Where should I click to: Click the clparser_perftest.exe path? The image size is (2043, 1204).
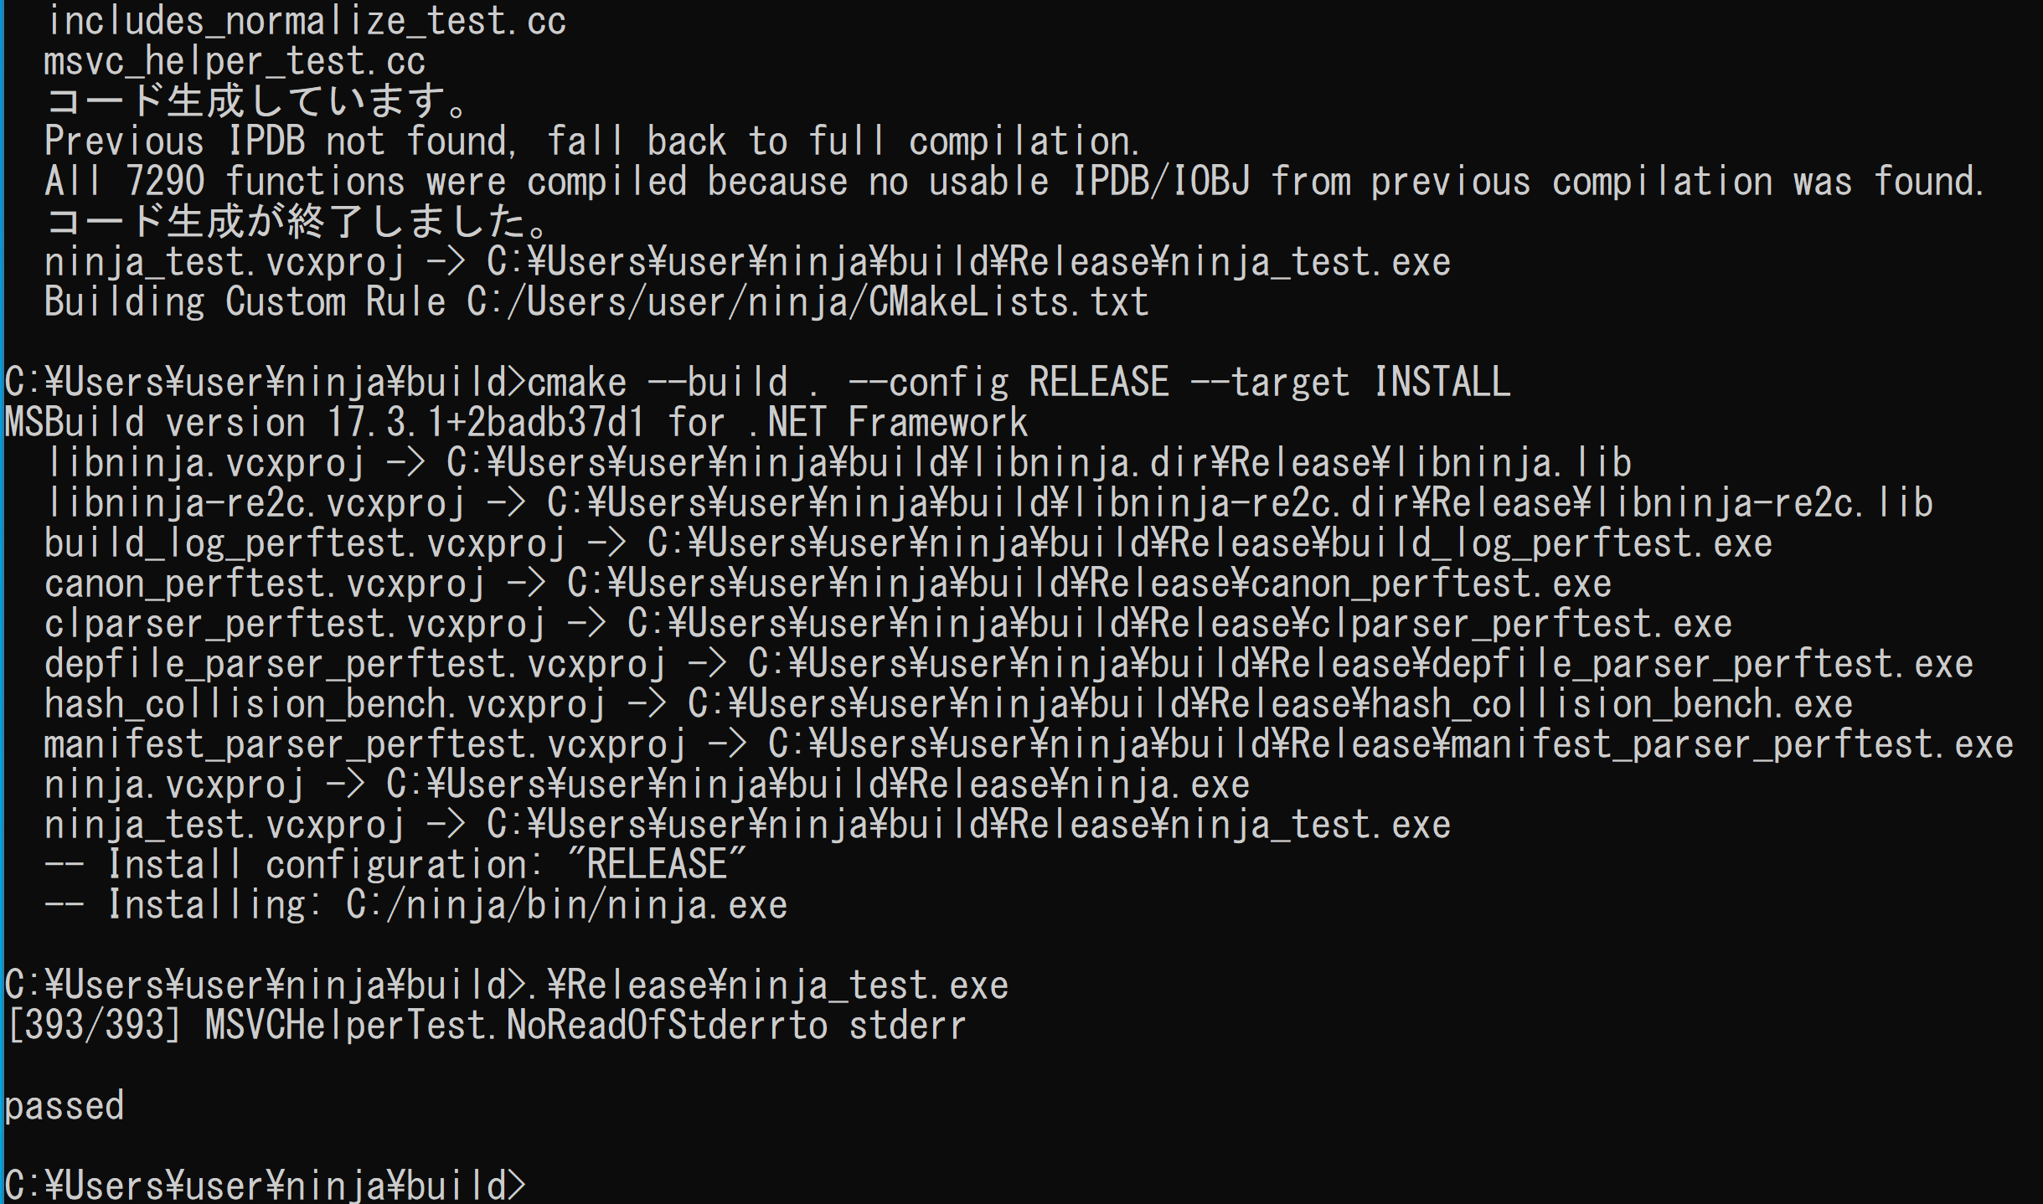tap(1179, 624)
